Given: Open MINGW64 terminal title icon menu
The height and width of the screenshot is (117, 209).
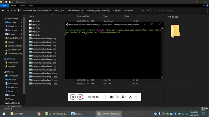Looking at the screenshot, I should point(67,24).
